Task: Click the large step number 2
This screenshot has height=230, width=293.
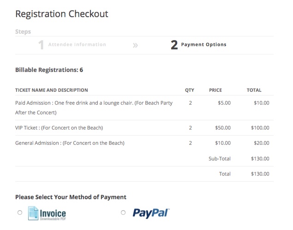Action: 174,45
